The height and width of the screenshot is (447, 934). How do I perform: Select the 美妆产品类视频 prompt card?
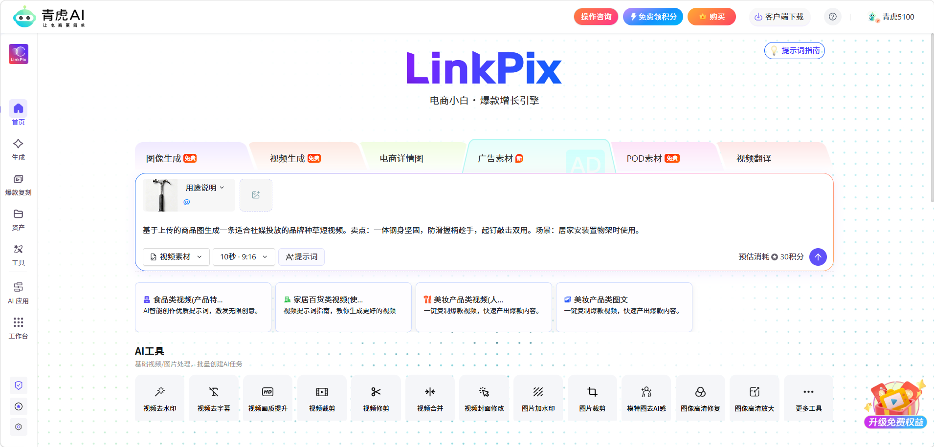click(x=484, y=307)
